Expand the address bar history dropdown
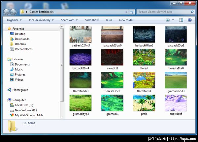This screenshot has width=198, height=142. pyautogui.click(x=126, y=12)
